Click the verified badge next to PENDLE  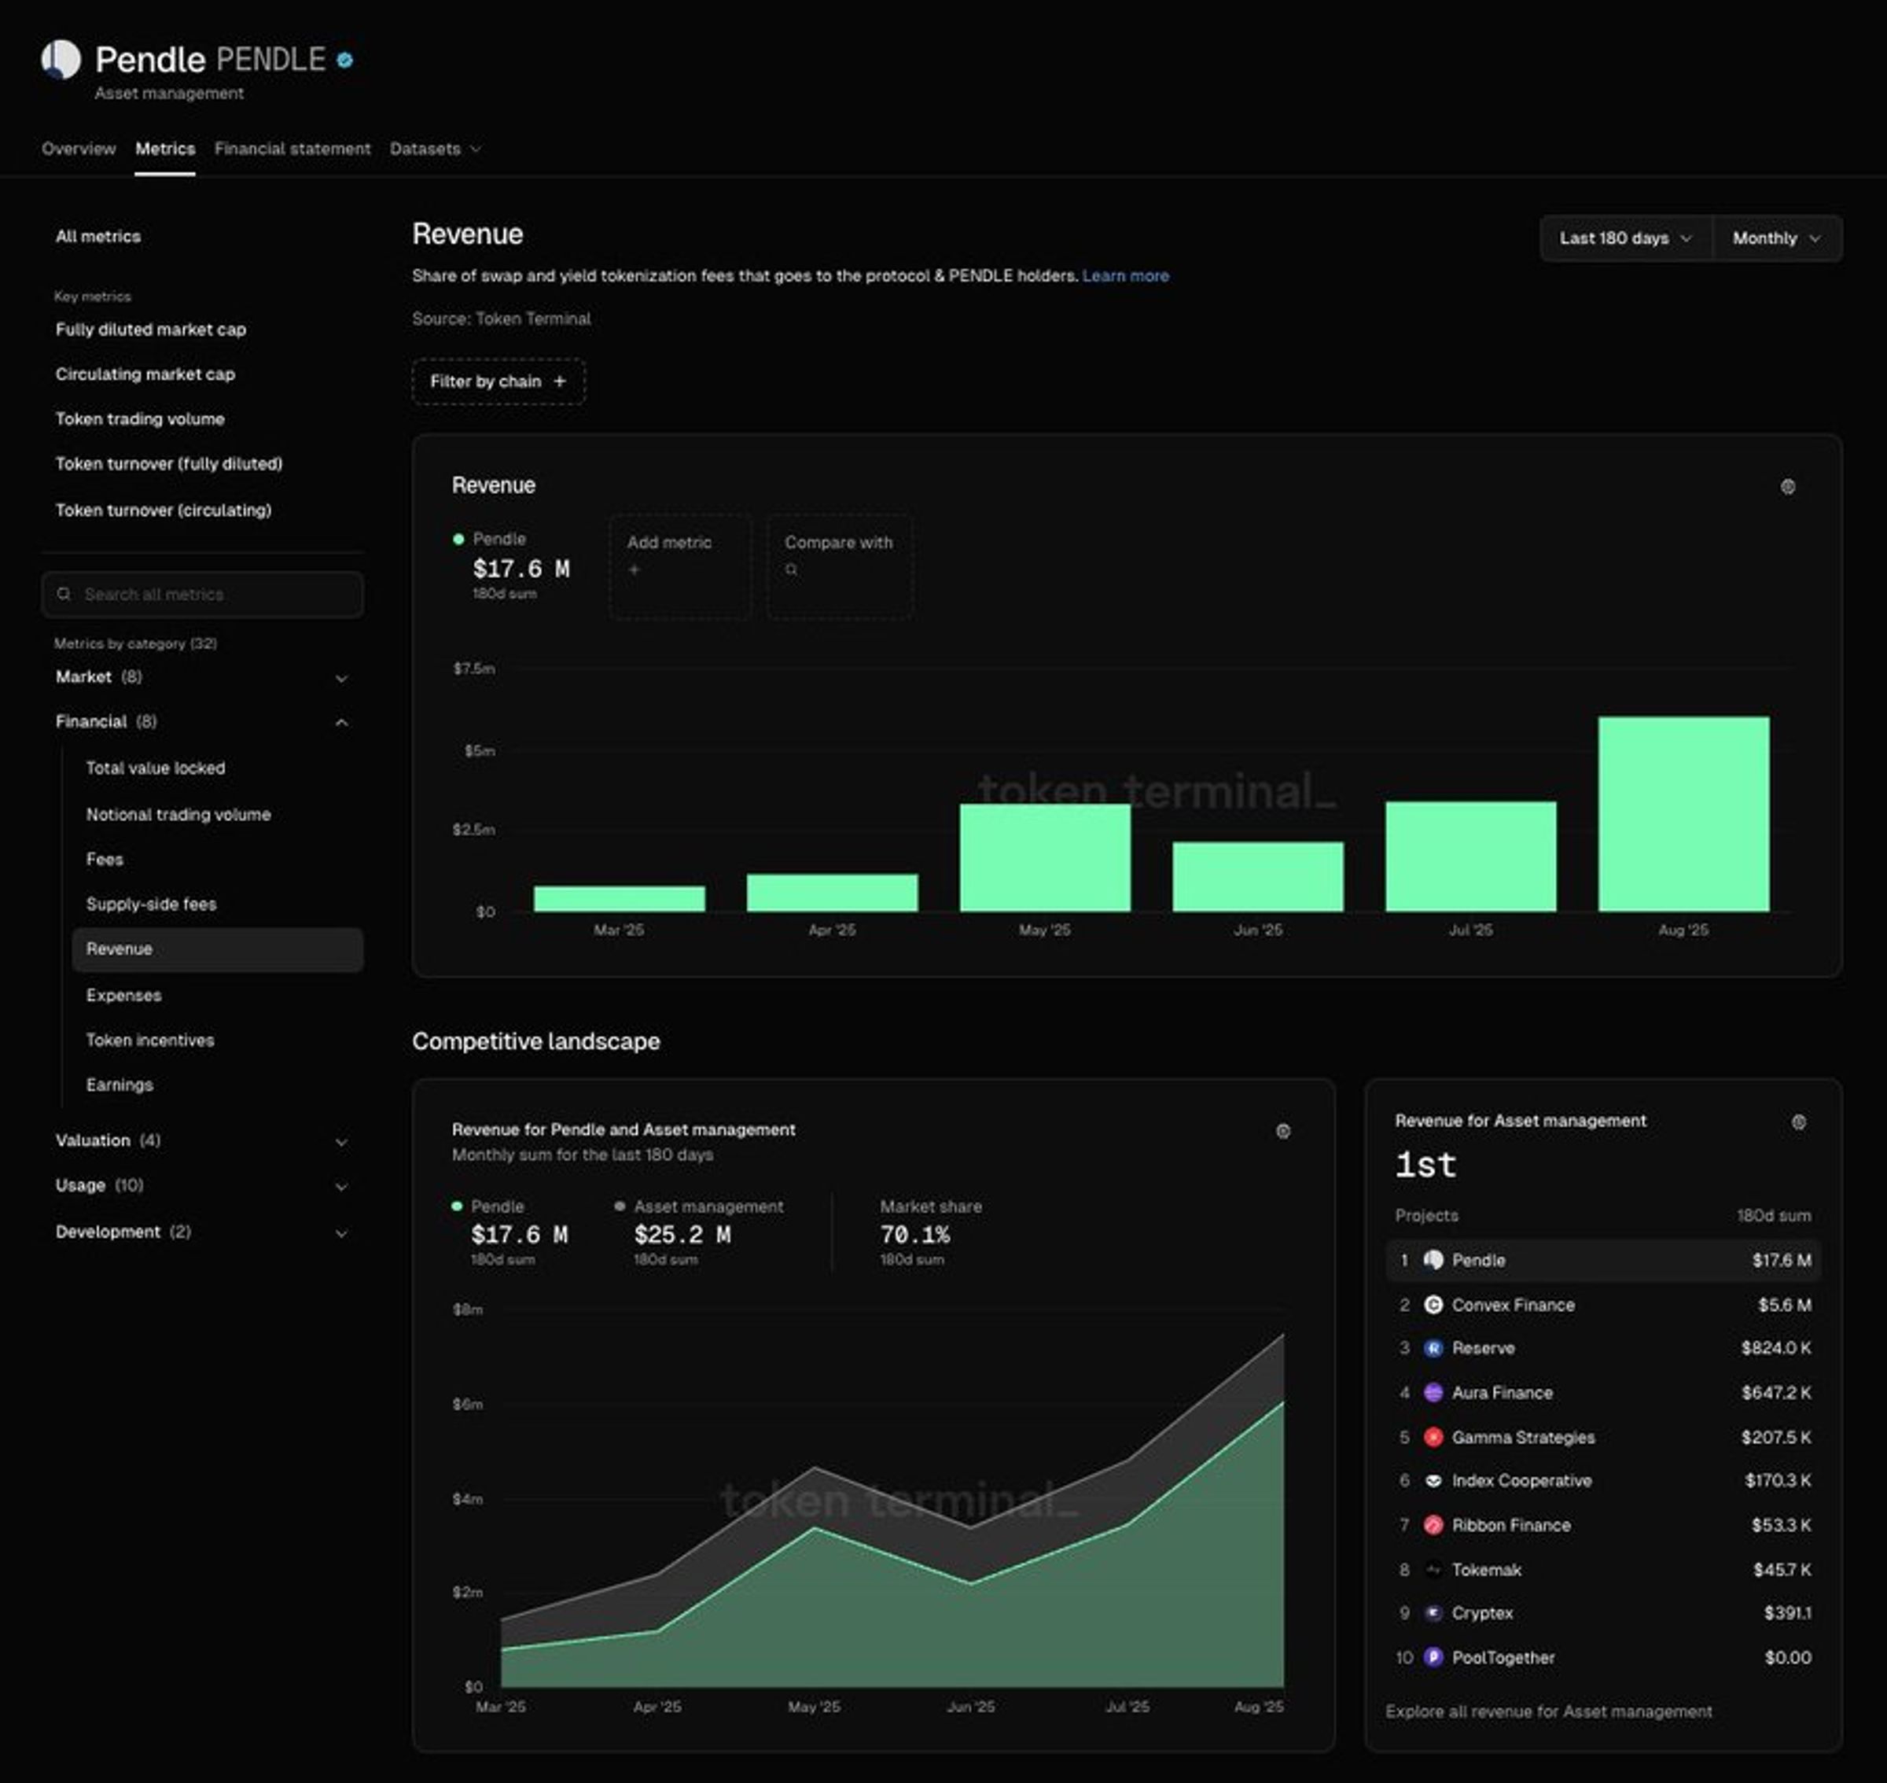point(345,60)
